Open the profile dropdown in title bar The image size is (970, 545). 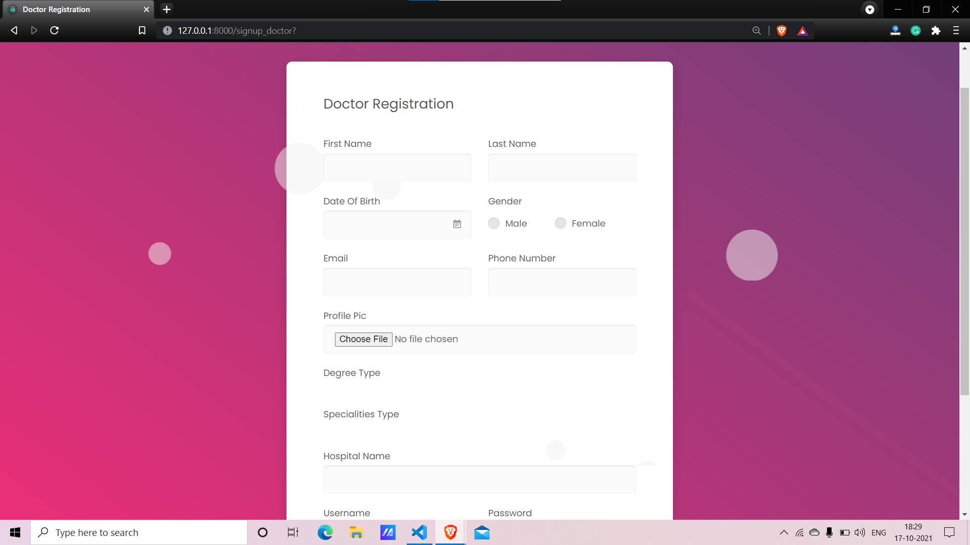[869, 10]
